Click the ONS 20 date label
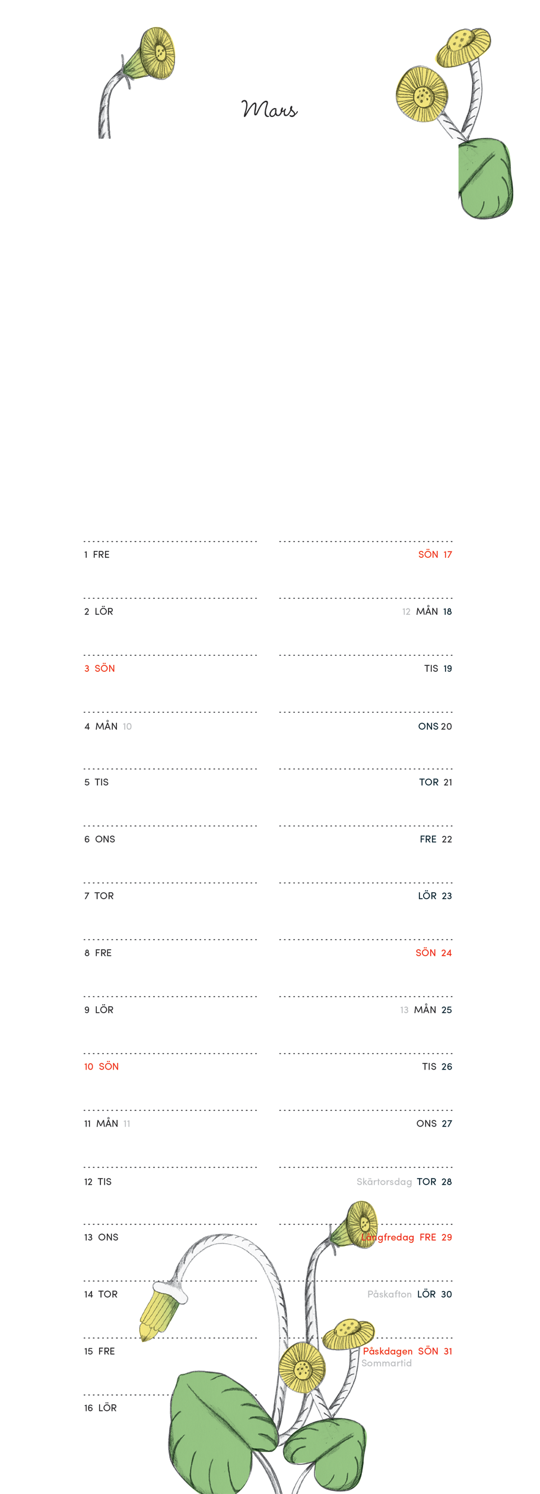 click(435, 727)
